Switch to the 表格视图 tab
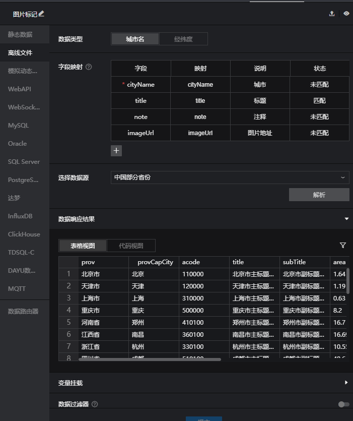This screenshot has width=353, height=421. pyautogui.click(x=83, y=246)
